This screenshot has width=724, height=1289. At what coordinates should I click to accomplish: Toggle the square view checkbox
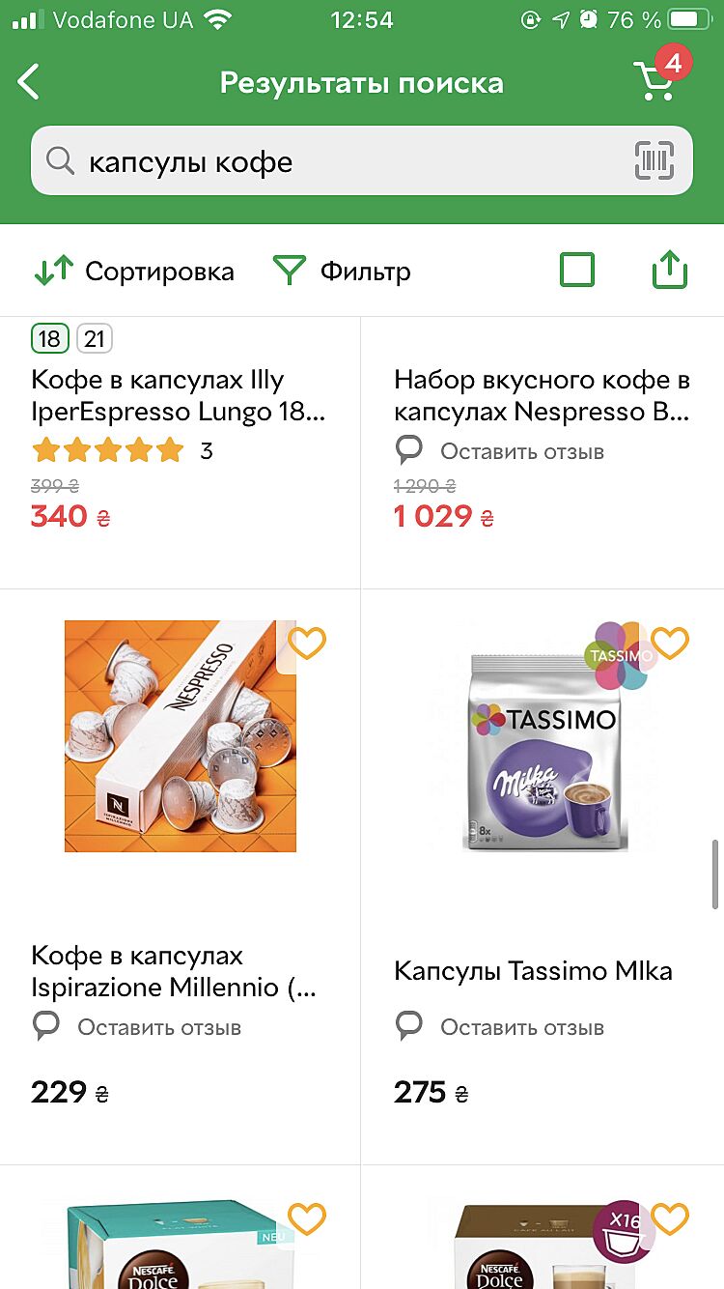click(577, 271)
